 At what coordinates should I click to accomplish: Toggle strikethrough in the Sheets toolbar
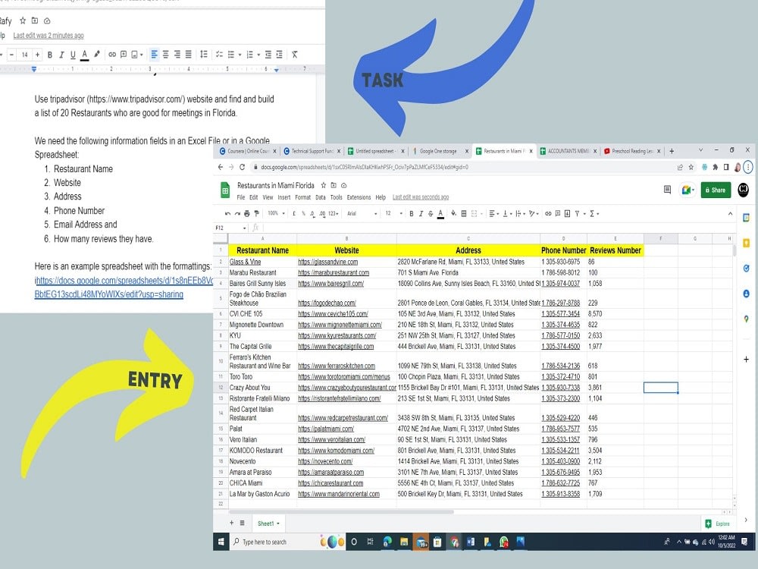pos(431,213)
